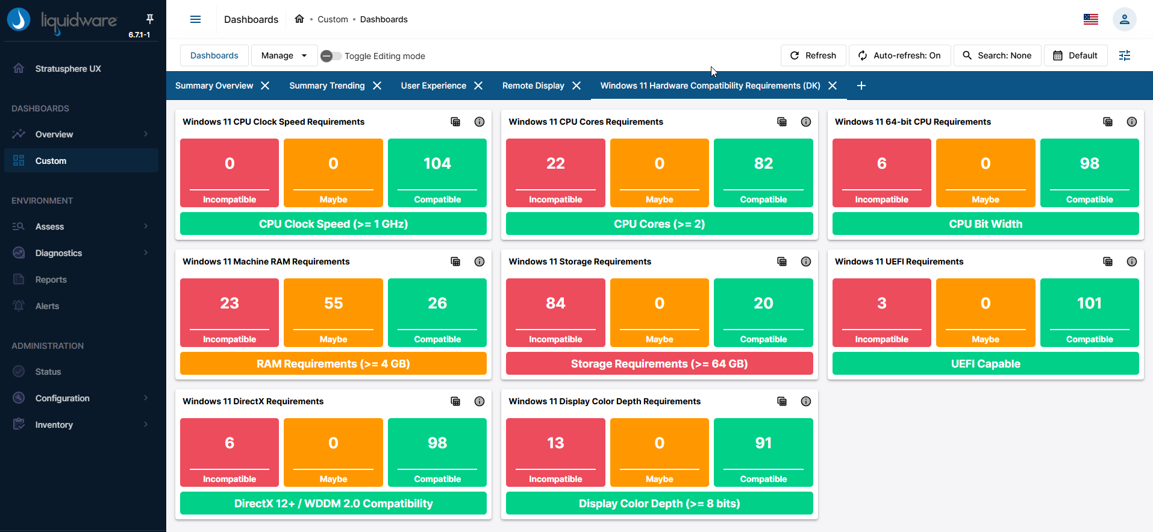Open info for CPU Clock Speed Requirements widget
The width and height of the screenshot is (1153, 532).
(x=480, y=122)
